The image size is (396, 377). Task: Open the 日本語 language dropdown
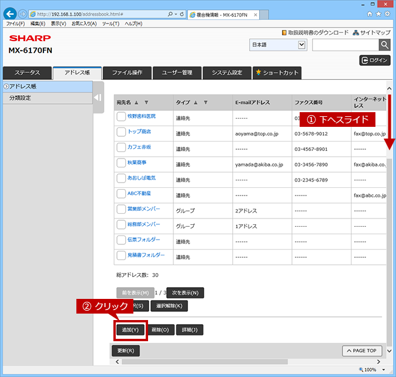(x=278, y=45)
